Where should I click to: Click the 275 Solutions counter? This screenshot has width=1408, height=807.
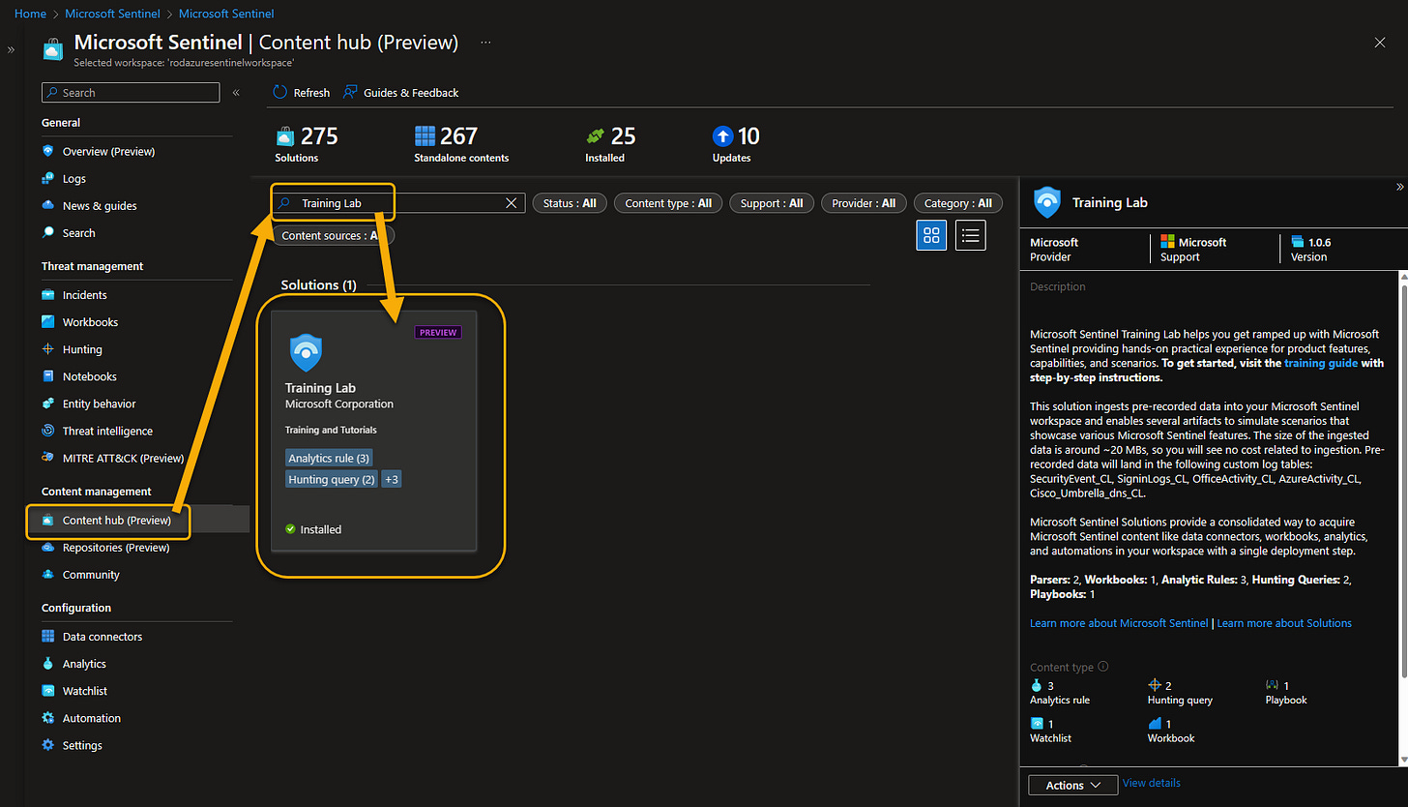coord(307,143)
